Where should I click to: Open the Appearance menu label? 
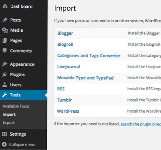pyautogui.click(x=22, y=65)
